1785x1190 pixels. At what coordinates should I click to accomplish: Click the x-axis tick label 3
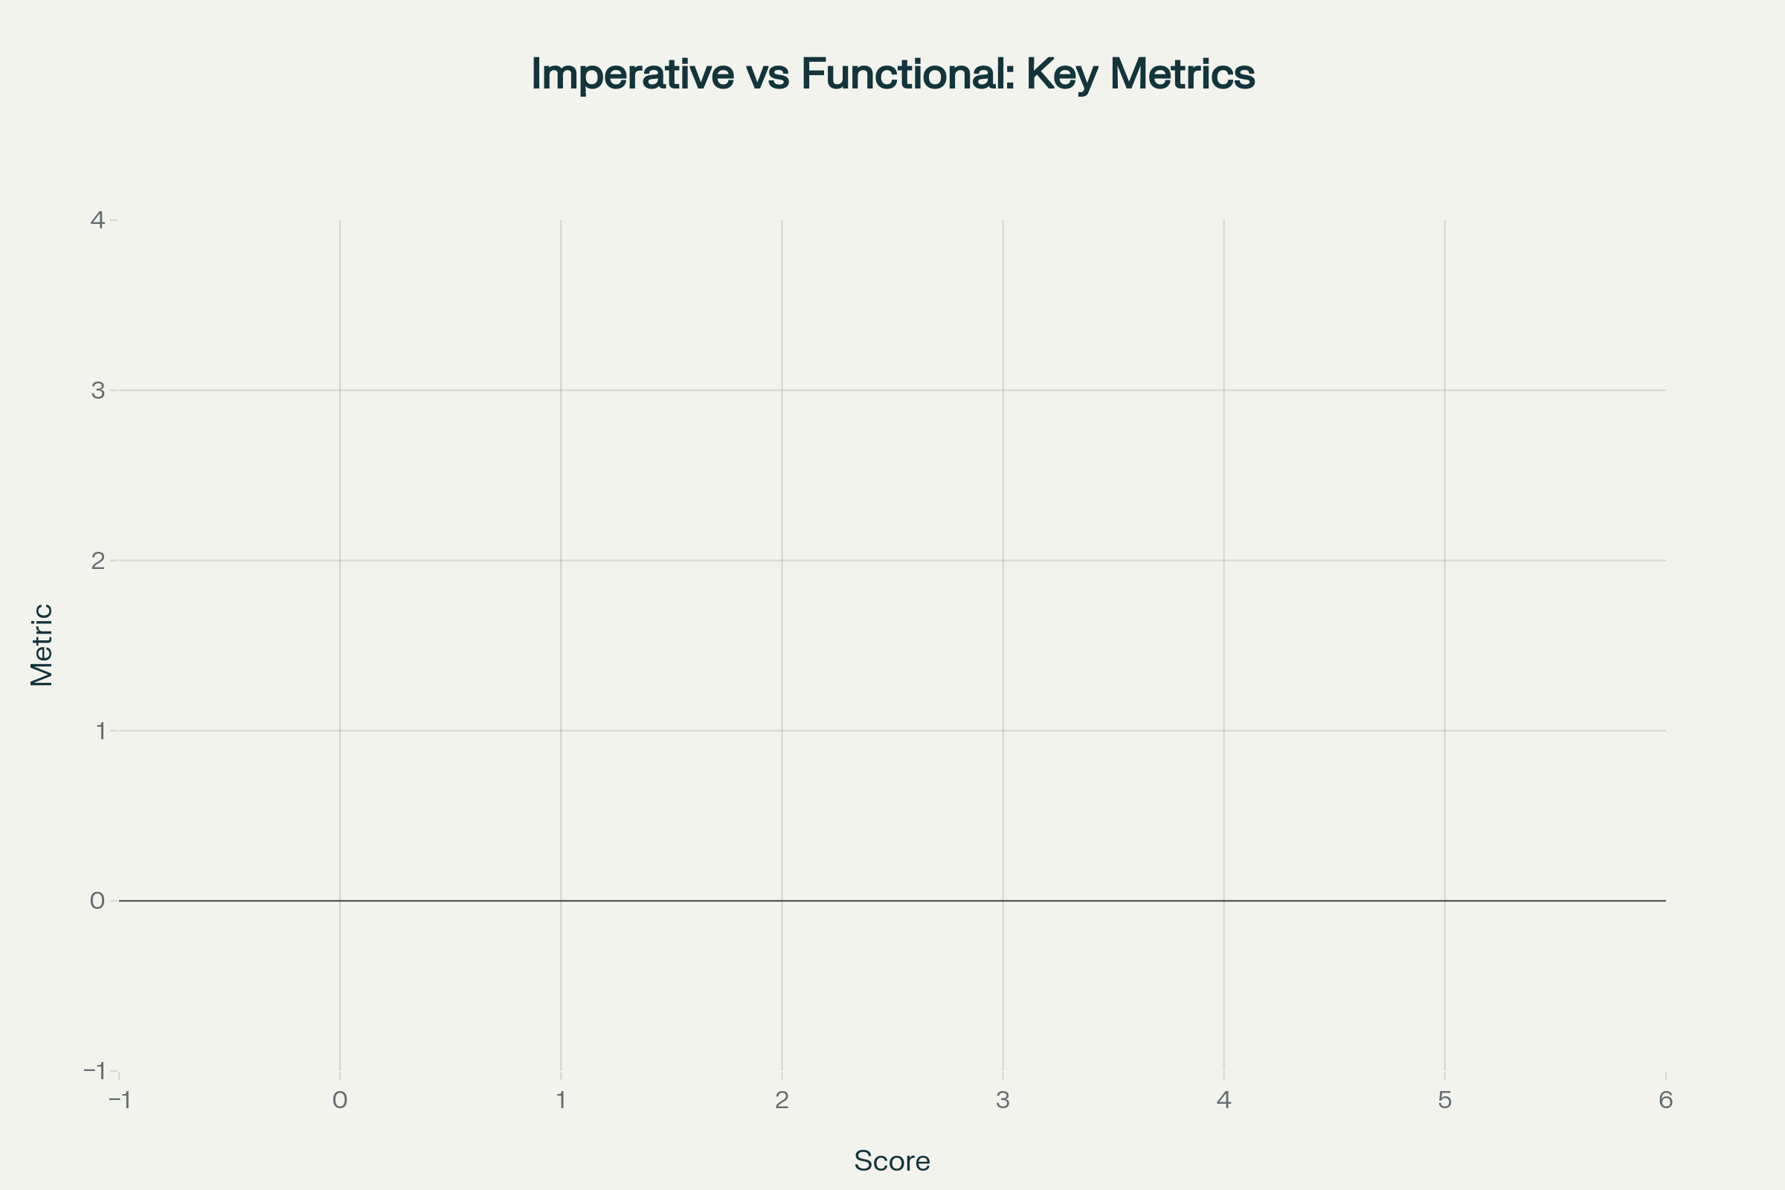tap(1003, 1101)
